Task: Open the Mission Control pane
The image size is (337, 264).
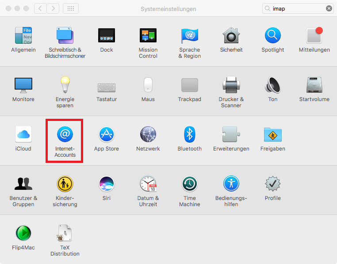Action: pyautogui.click(x=148, y=35)
